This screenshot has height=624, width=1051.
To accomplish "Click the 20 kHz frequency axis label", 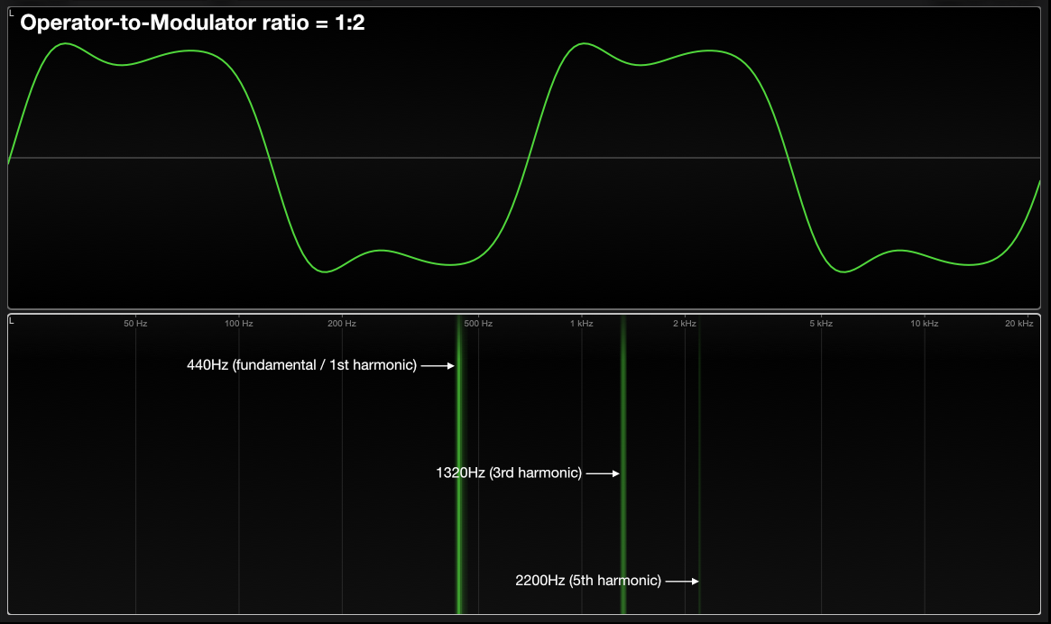I will (1019, 323).
